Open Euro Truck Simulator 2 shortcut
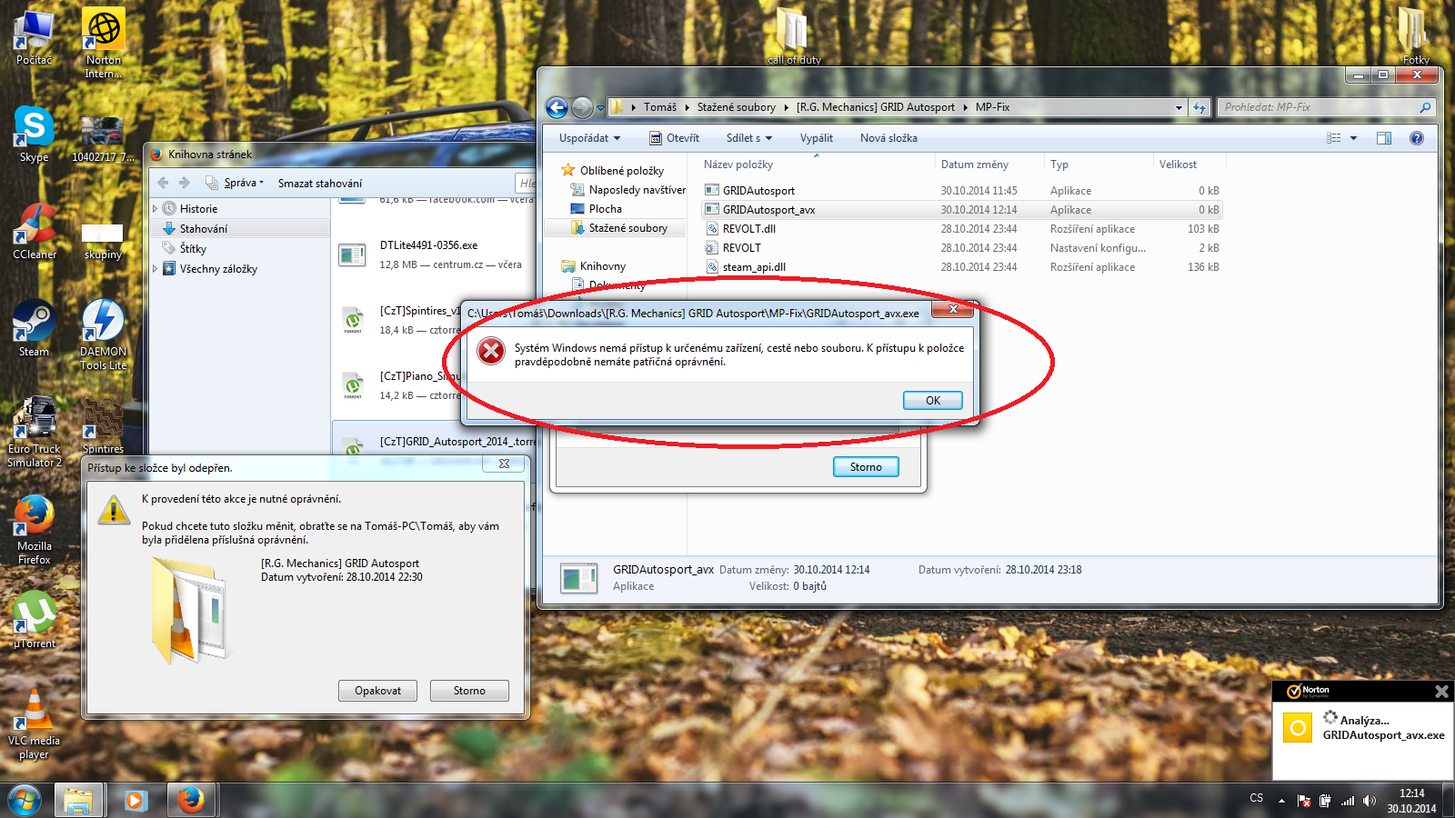Image resolution: width=1455 pixels, height=818 pixels. click(34, 432)
